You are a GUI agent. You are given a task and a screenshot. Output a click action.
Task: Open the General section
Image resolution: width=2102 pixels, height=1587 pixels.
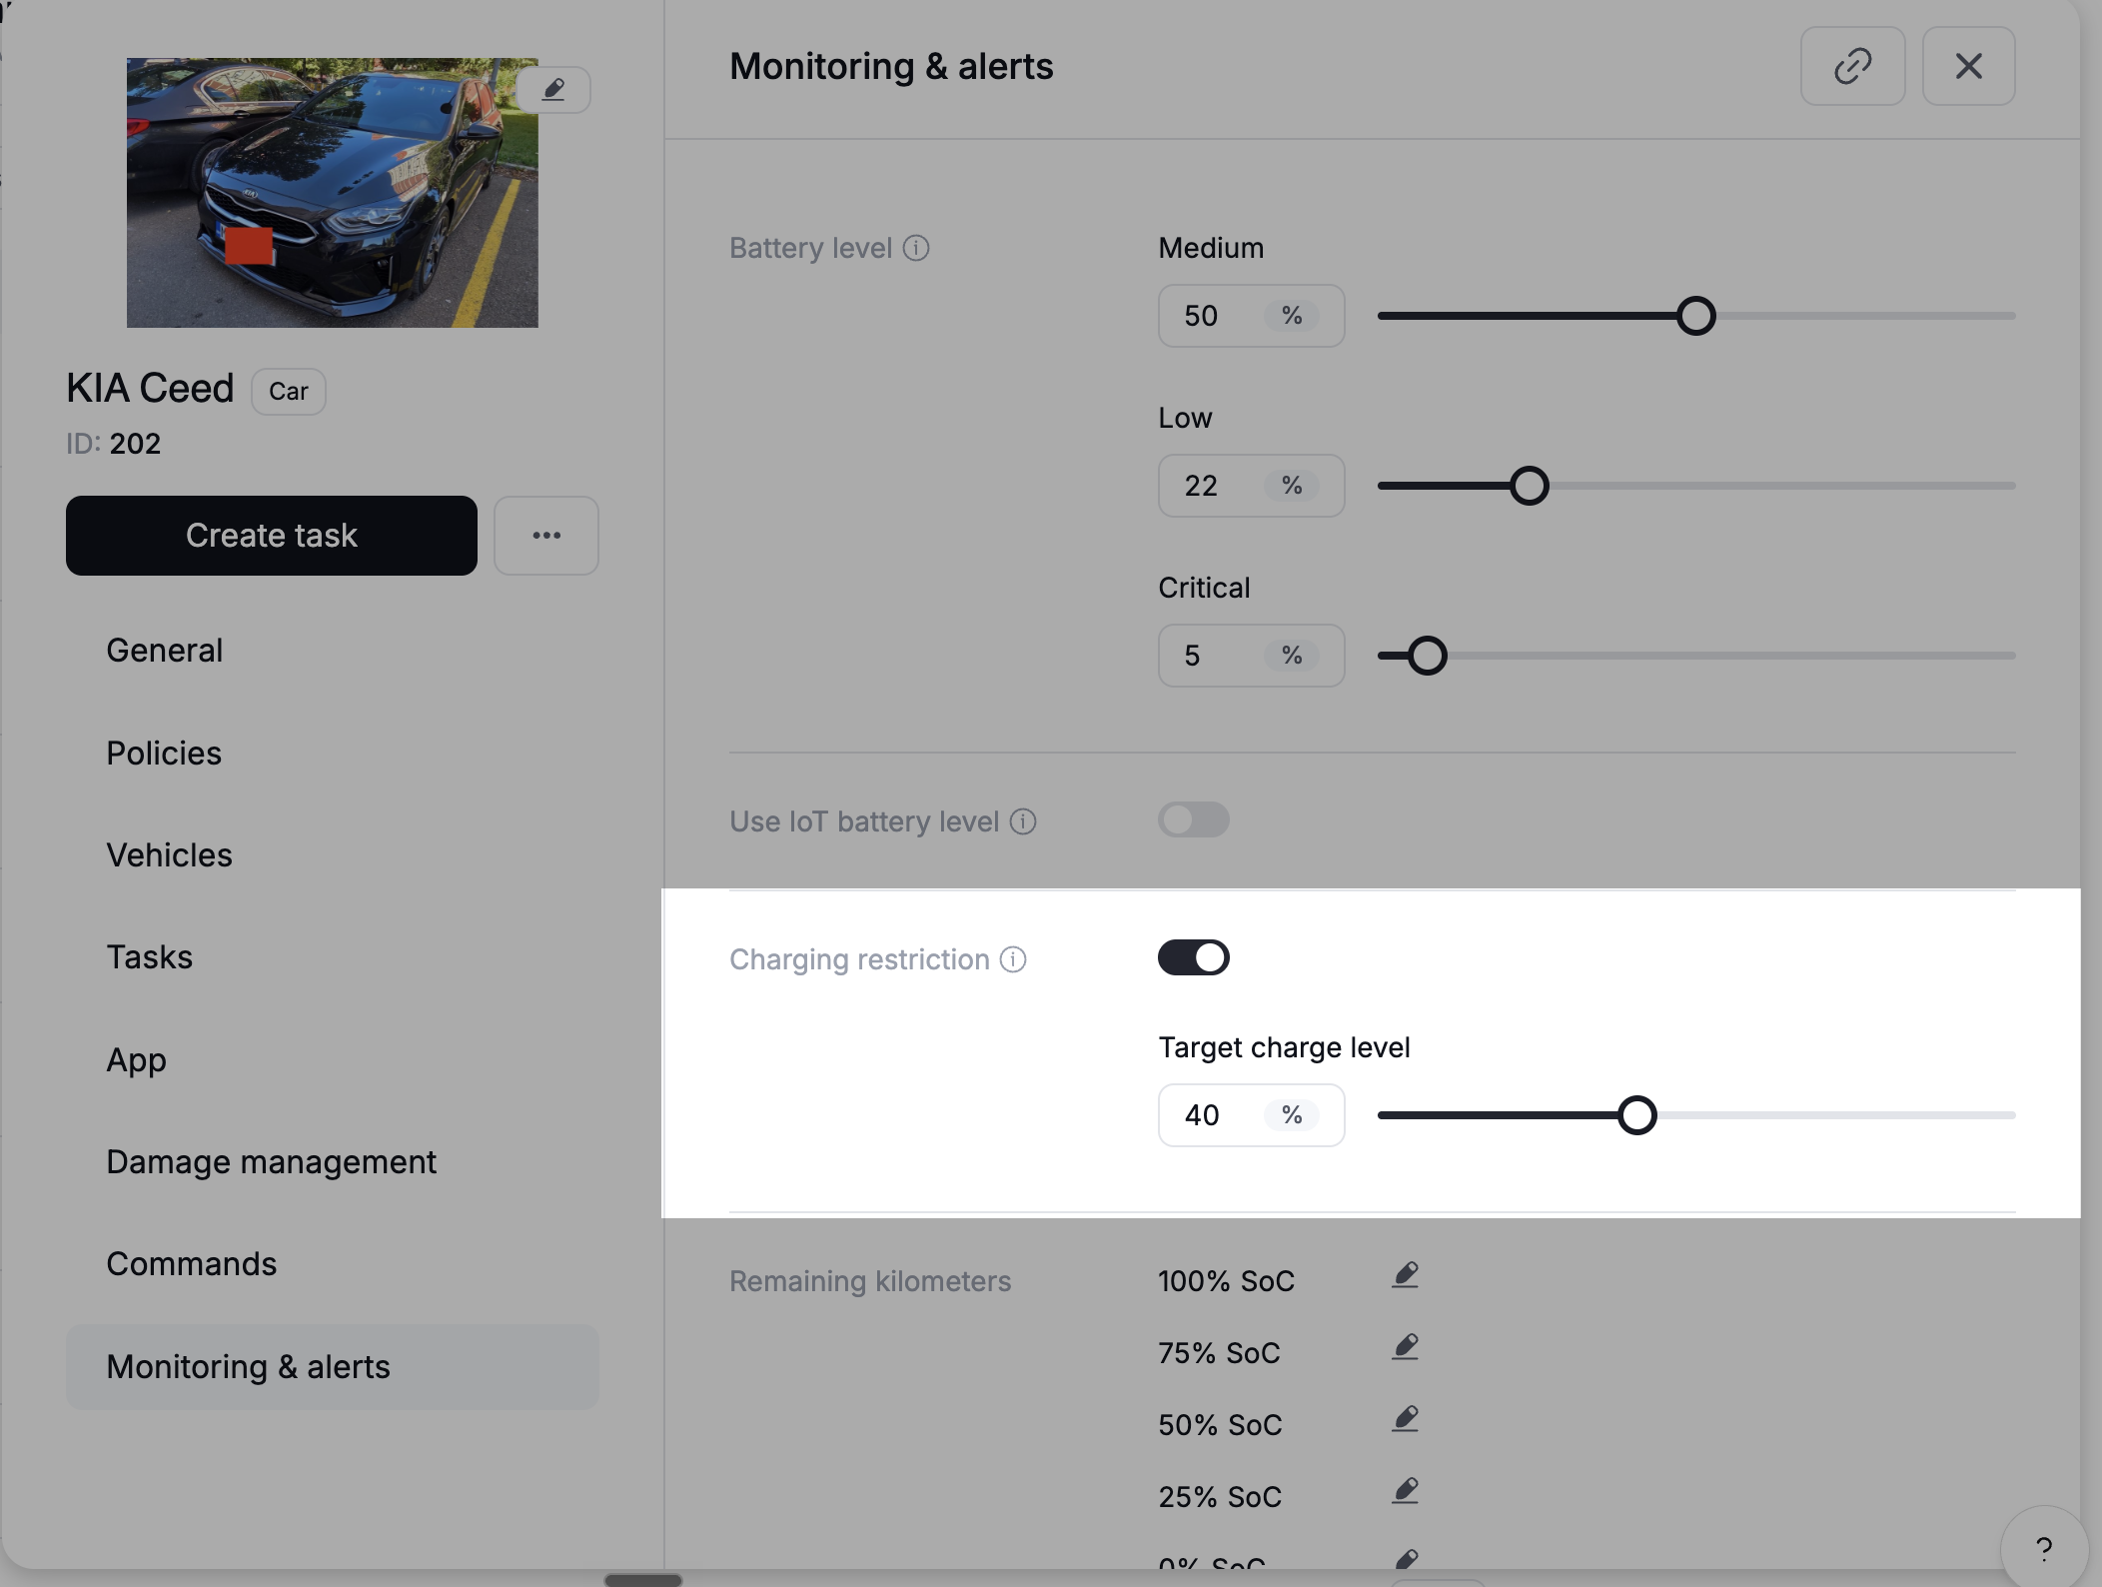(x=333, y=651)
